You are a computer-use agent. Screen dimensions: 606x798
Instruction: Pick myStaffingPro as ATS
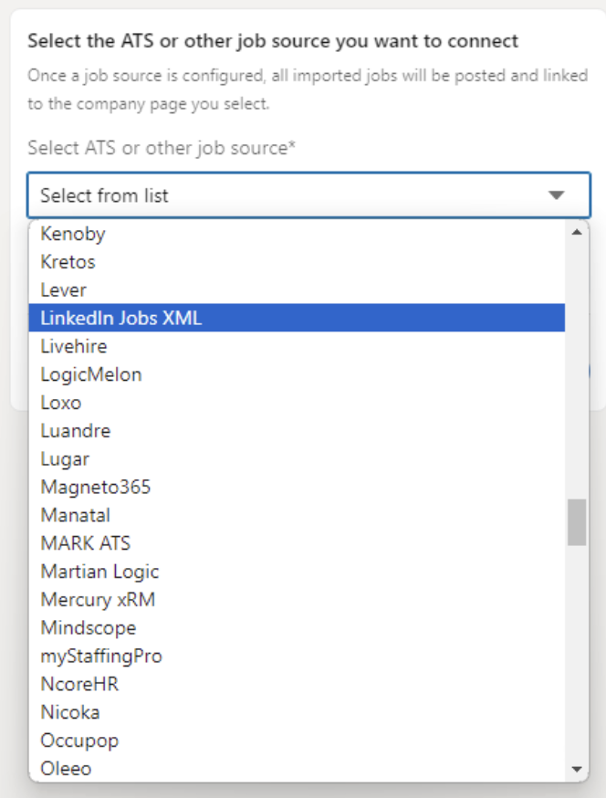pyautogui.click(x=101, y=656)
